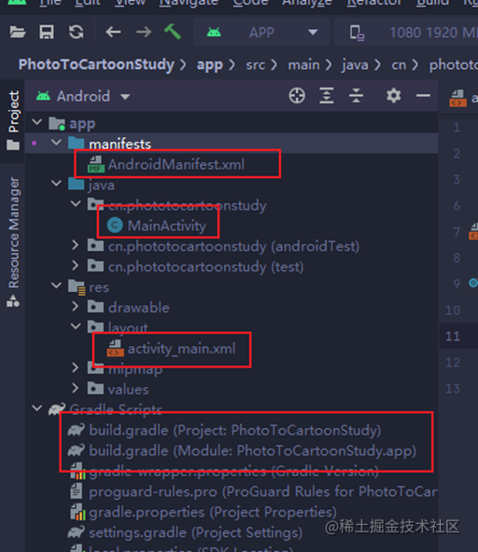Click the Sync/reload icon in toolbar
The height and width of the screenshot is (552, 478).
(x=77, y=33)
